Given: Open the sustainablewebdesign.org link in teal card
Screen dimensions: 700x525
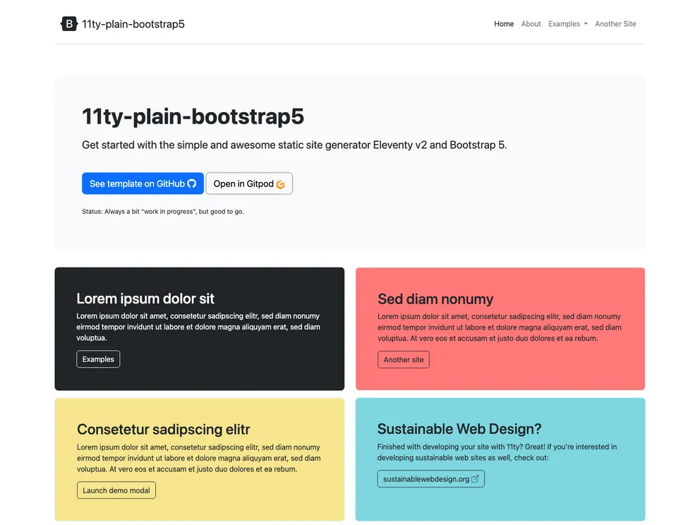Looking at the screenshot, I should [430, 478].
